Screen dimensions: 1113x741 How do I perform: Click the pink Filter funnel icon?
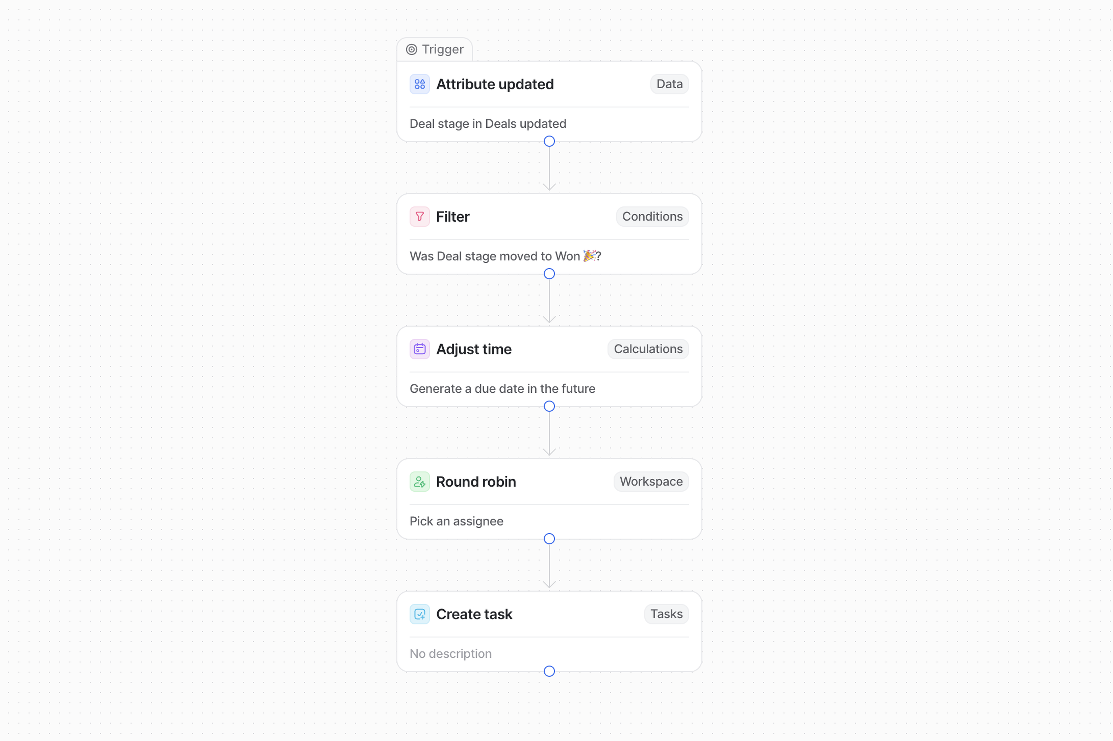coord(420,217)
